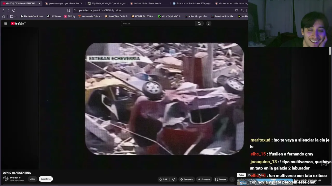Screen dimensions: 332x186
Task: Open the YouTube guide hamburger menu
Action: [5, 24]
